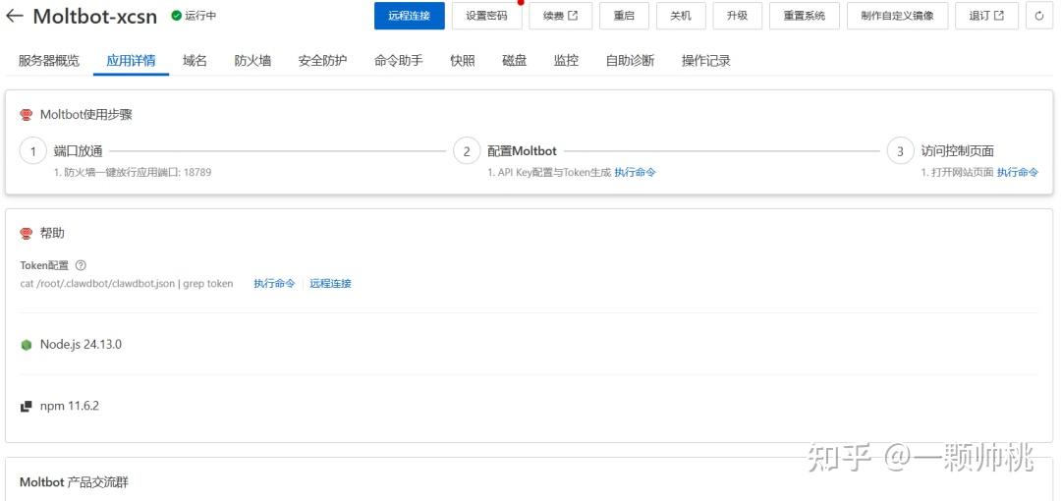Switch to the 安全防护 tab
The width and height of the screenshot is (1061, 501).
[323, 60]
